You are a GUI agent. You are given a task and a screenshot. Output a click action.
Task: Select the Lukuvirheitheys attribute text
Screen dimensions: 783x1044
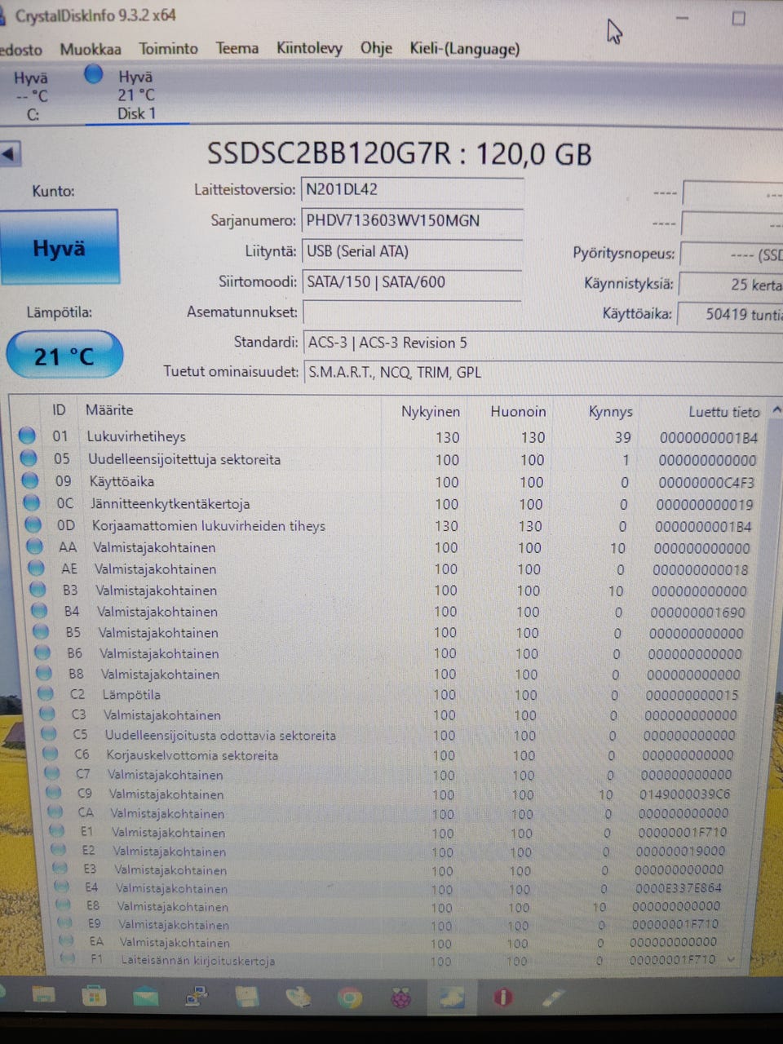[136, 436]
